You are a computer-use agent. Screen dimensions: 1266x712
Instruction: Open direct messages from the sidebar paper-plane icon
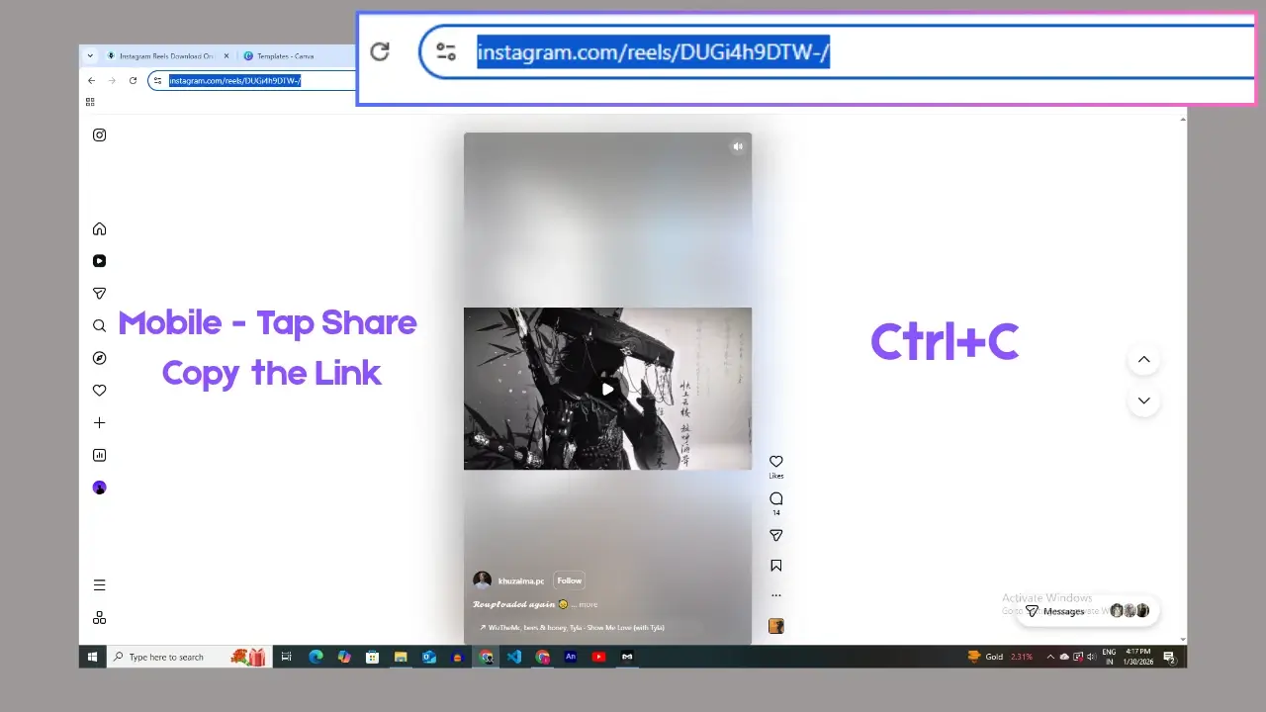[99, 294]
